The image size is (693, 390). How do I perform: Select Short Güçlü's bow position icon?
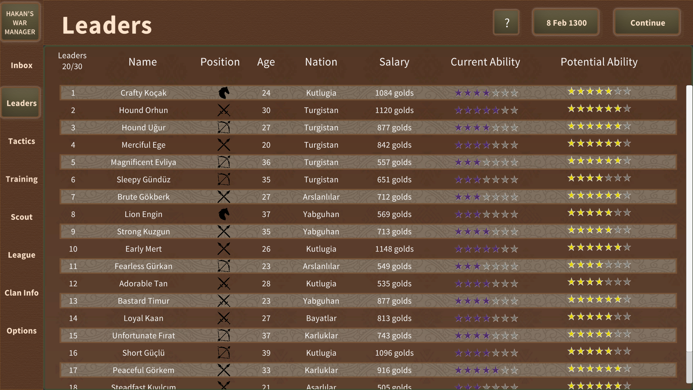point(224,353)
